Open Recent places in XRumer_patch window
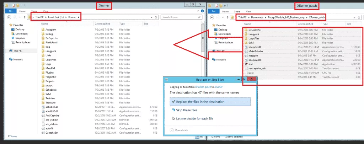 [x=224, y=43]
